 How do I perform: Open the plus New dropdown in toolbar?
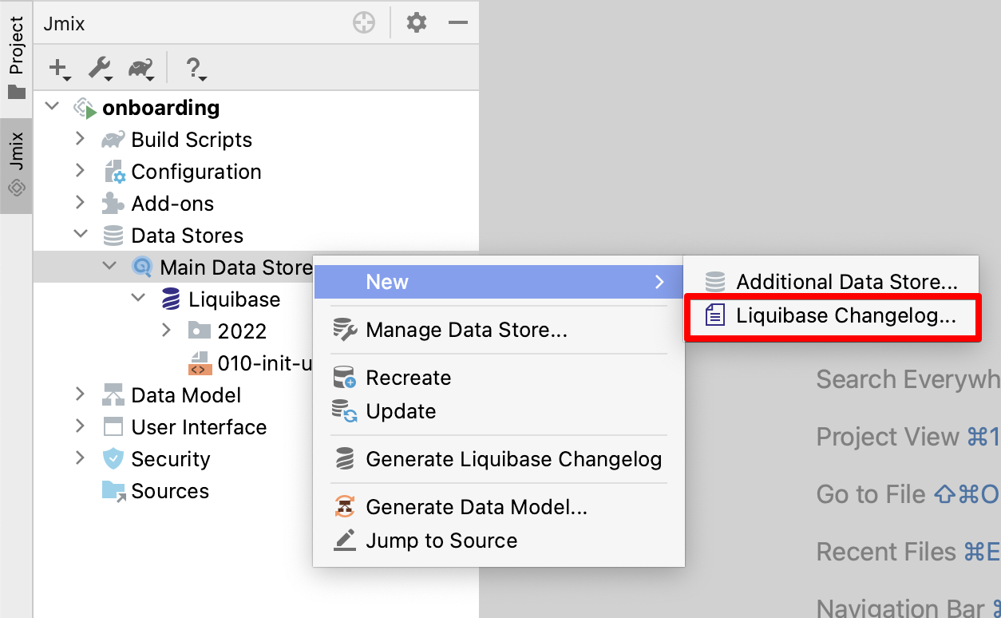click(60, 69)
